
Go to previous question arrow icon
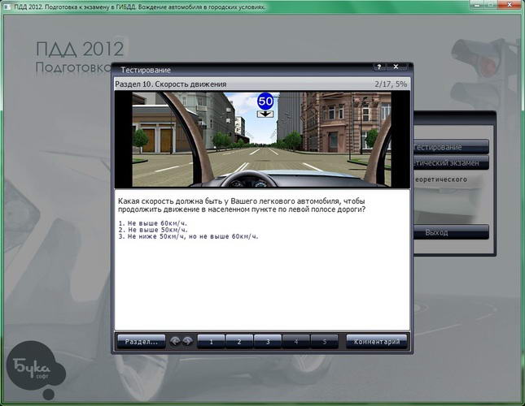click(x=175, y=341)
